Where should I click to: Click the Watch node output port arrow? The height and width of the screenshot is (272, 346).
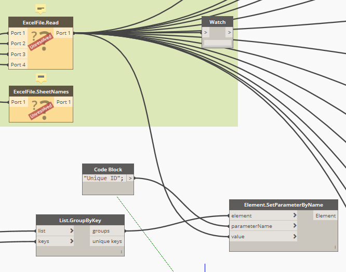[x=229, y=33]
